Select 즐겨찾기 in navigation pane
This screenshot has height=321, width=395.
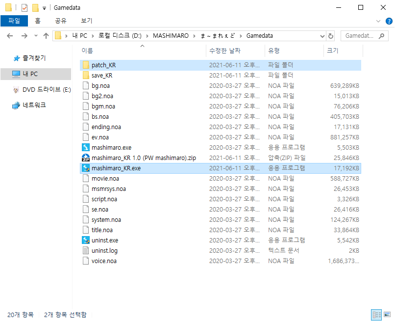coord(34,58)
